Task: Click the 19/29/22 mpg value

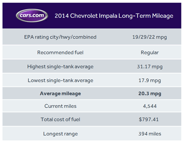Action: pos(150,37)
